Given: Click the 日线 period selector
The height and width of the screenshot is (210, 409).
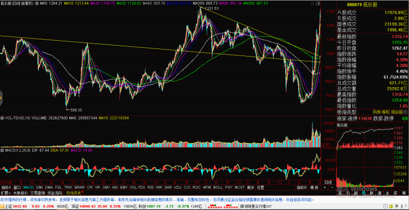Looking at the screenshot, I should coord(328,182).
